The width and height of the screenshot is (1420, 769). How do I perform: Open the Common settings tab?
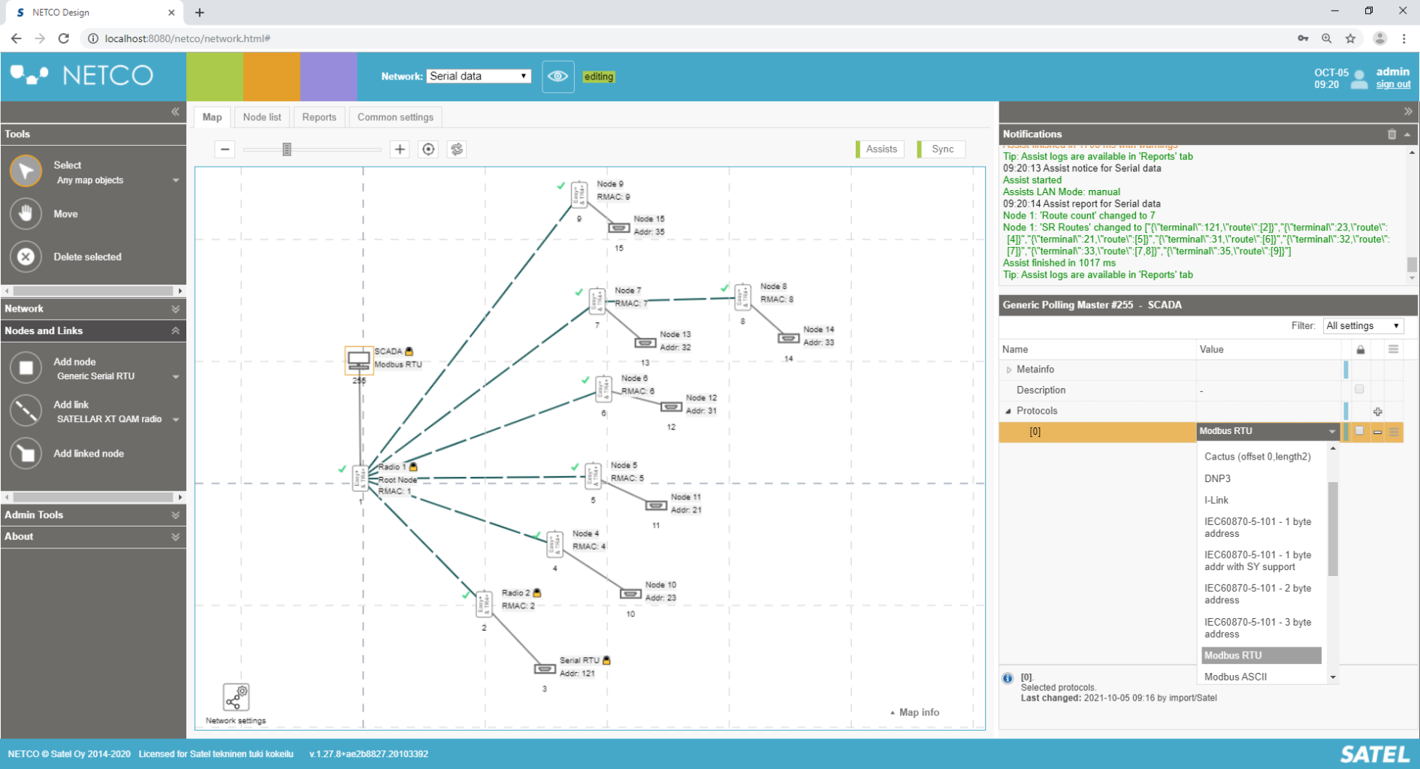pos(395,117)
